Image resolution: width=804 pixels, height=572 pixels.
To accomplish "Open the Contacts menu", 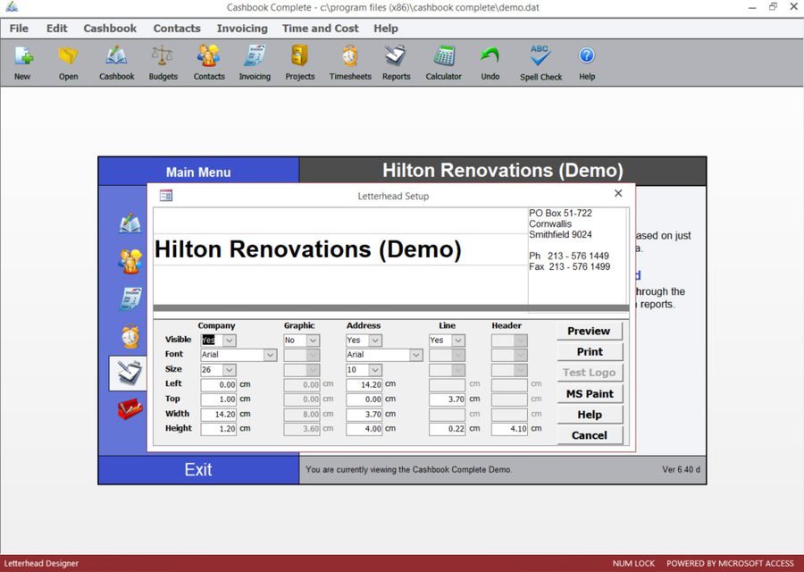I will (x=177, y=29).
